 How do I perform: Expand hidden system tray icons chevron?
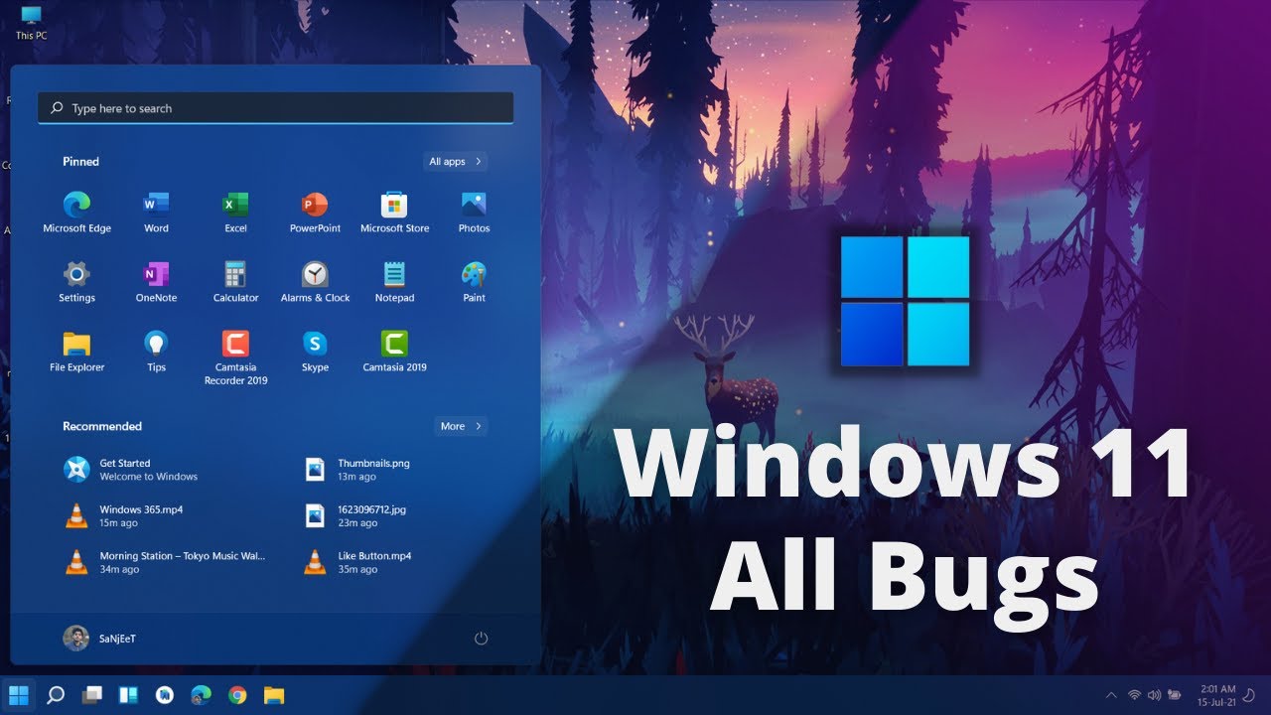[1110, 694]
